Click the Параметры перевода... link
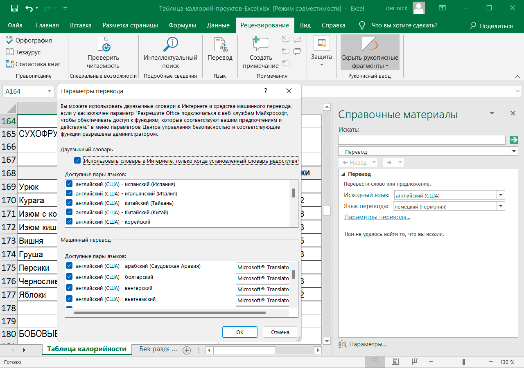 click(x=377, y=217)
